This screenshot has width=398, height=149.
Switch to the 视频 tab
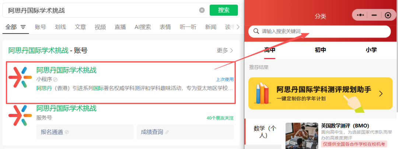(100, 27)
